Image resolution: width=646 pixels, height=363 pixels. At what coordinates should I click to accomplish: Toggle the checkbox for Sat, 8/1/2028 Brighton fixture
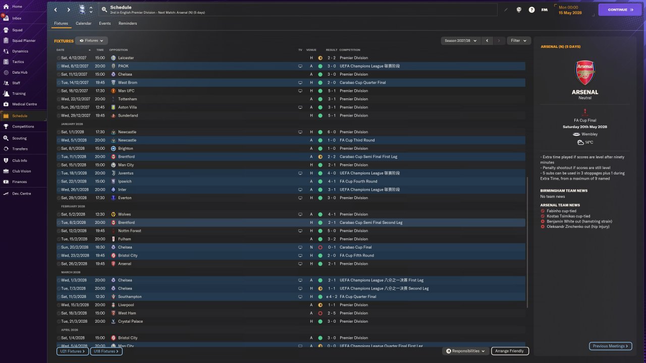coord(59,149)
